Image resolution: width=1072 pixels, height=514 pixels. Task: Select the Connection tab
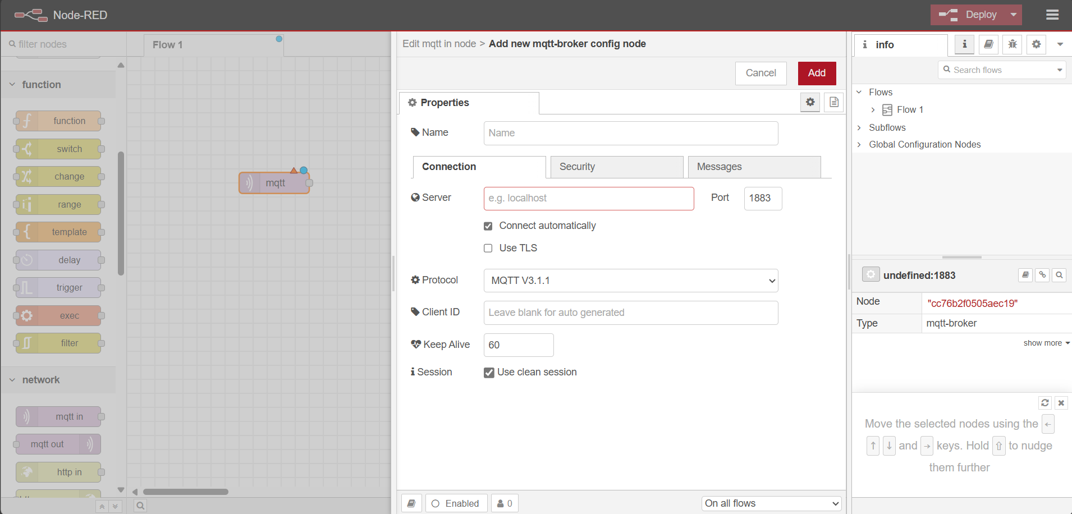tap(479, 167)
